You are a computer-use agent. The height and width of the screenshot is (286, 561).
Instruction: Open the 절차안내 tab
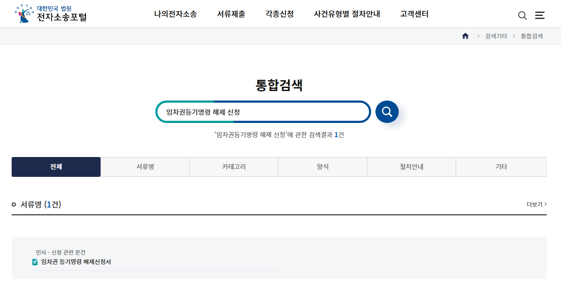(x=411, y=167)
